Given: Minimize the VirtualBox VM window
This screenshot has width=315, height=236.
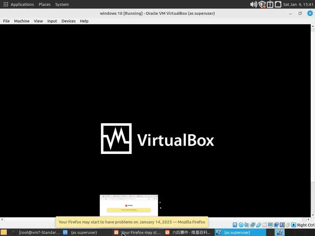Looking at the screenshot, I should [x=290, y=14].
